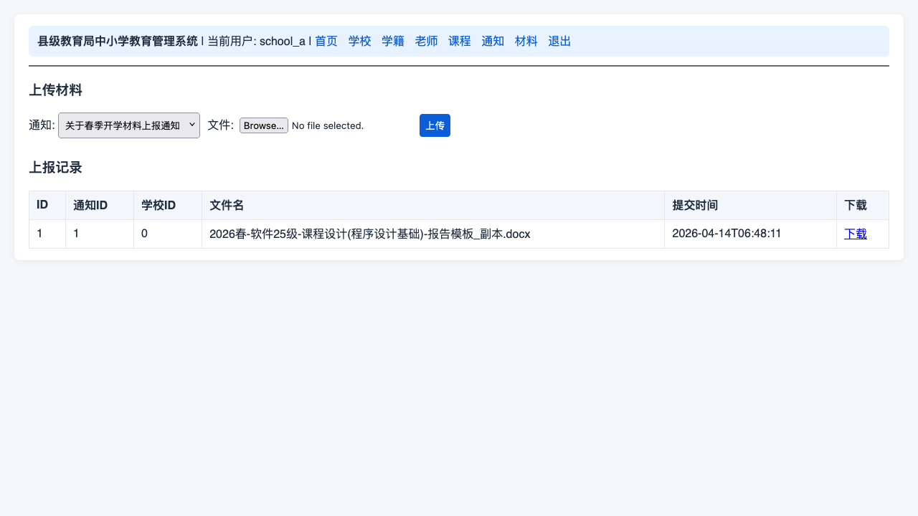Open the 课程 link

click(x=460, y=41)
